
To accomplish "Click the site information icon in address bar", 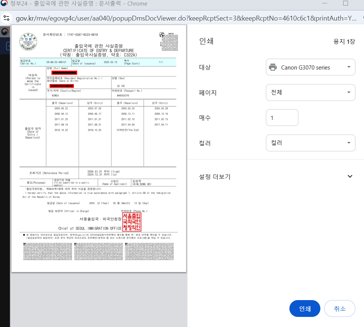I will click(6, 18).
